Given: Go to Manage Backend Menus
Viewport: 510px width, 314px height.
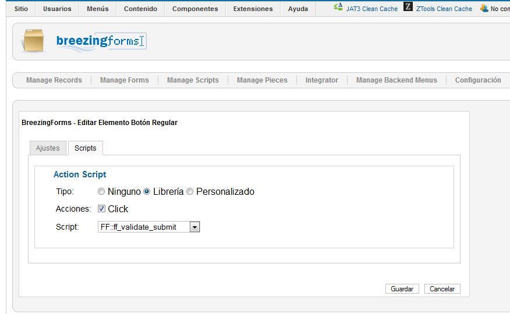Looking at the screenshot, I should click(396, 80).
